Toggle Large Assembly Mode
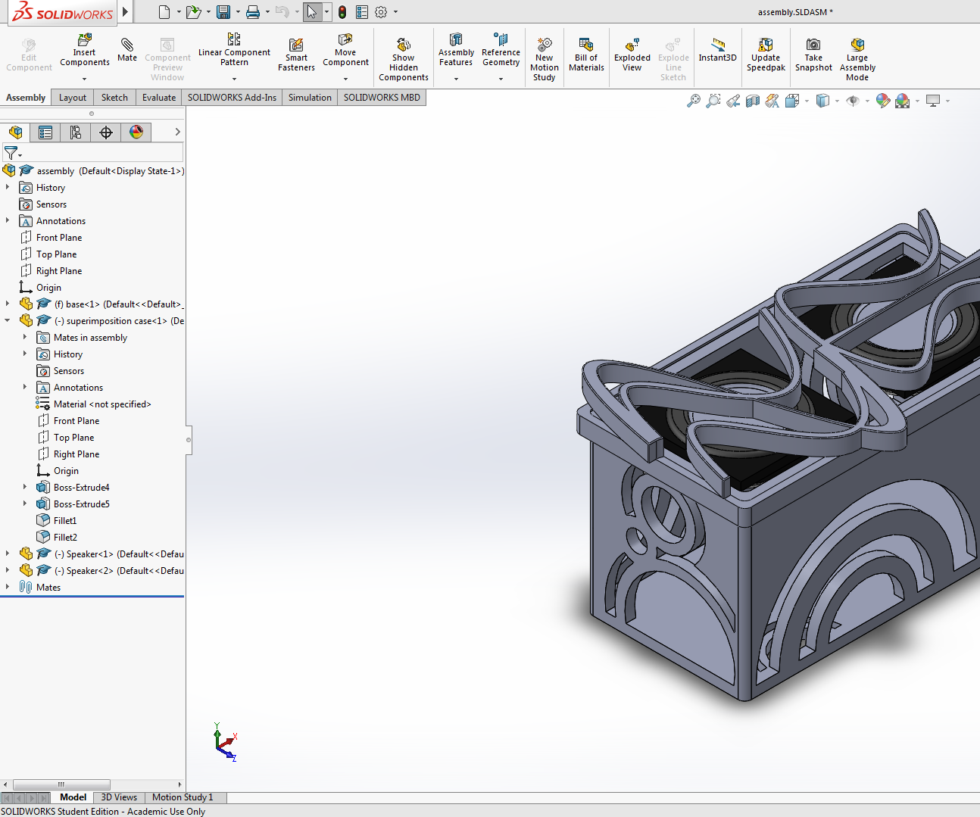 coord(857,59)
